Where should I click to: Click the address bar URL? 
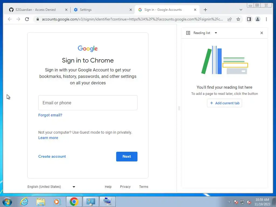(132, 19)
